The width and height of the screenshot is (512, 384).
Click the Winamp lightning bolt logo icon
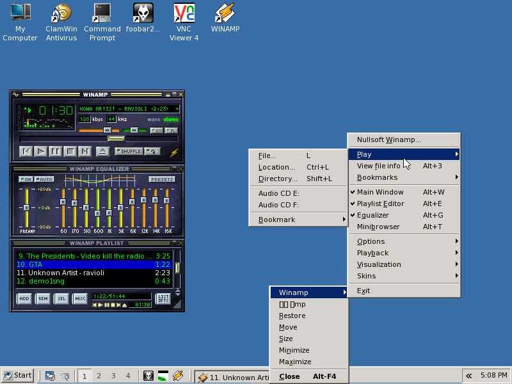click(173, 152)
